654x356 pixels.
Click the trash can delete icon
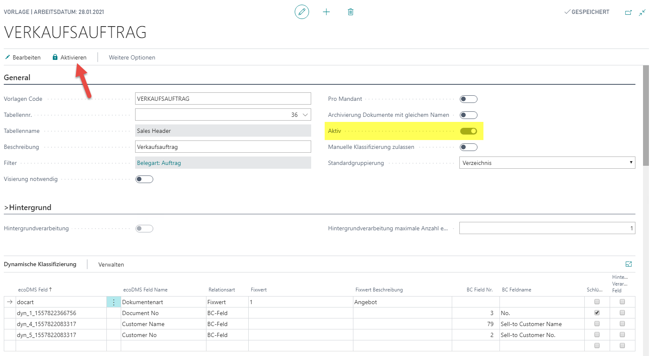pos(350,12)
